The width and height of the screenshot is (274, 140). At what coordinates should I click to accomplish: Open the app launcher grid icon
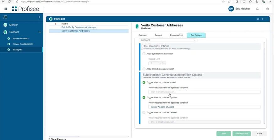(x=6, y=9)
